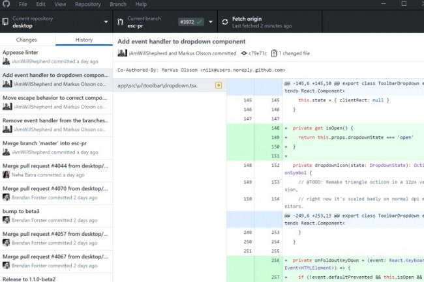This screenshot has width=424, height=282.
Task: Open the Branch menu
Action: pyautogui.click(x=118, y=4)
